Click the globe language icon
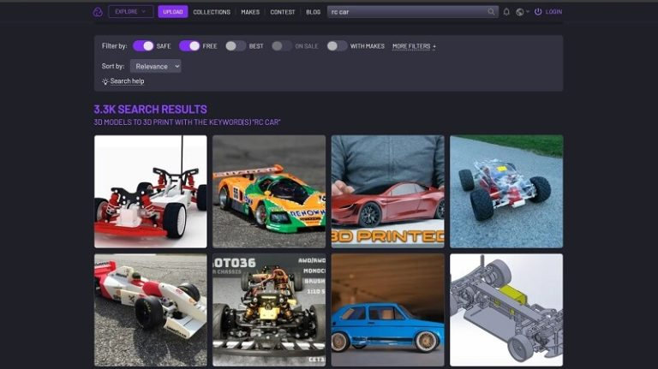This screenshot has width=658, height=369. tap(520, 12)
